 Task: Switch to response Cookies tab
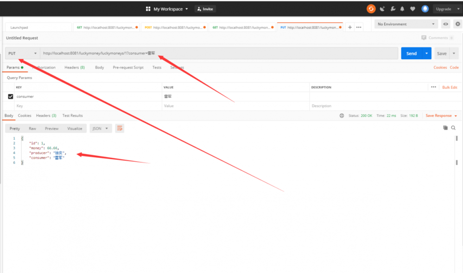(x=25, y=116)
